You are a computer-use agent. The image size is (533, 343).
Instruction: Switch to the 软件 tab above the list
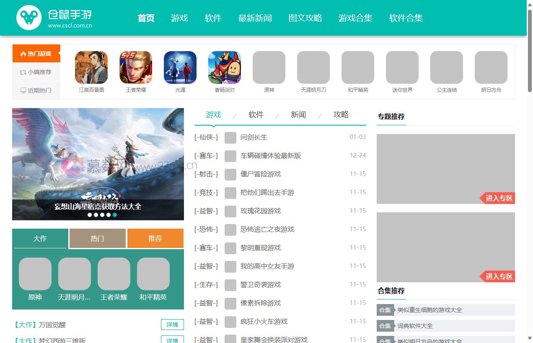point(256,114)
